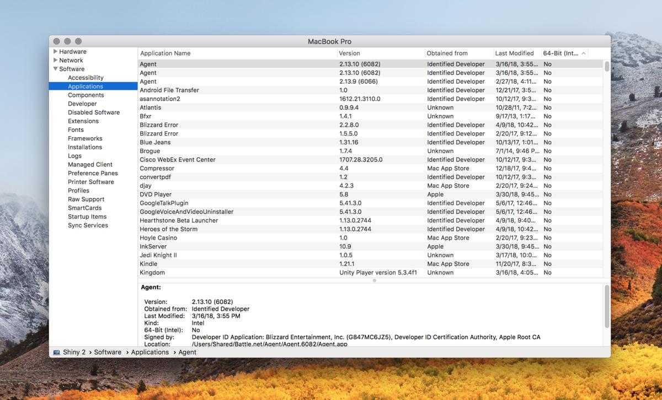662x400 pixels.
Task: Sort applications by Last Modified
Action: [x=514, y=53]
